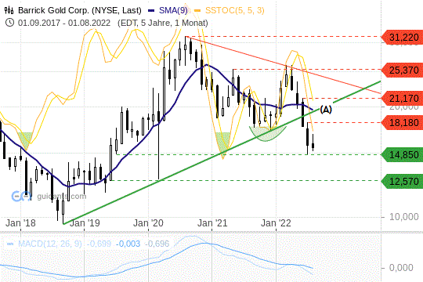
Task: Click the MACD value -0,696
Action: coord(157,244)
